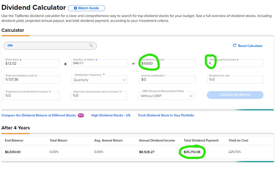Focus the Annual contribution field
Screen dimensions: 277x171
tap(168, 80)
